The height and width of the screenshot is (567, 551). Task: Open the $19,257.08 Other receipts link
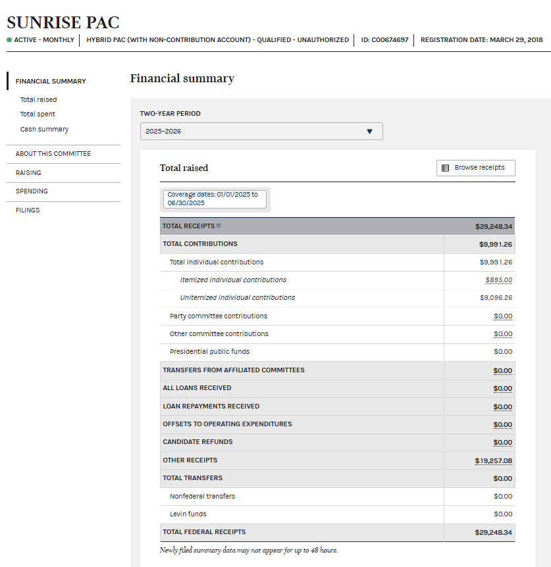click(x=494, y=460)
